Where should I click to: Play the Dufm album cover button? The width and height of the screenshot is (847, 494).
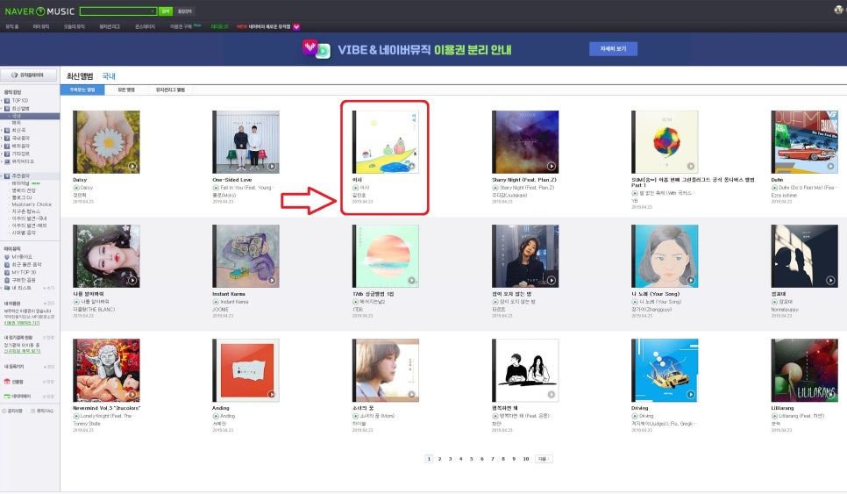tap(830, 167)
